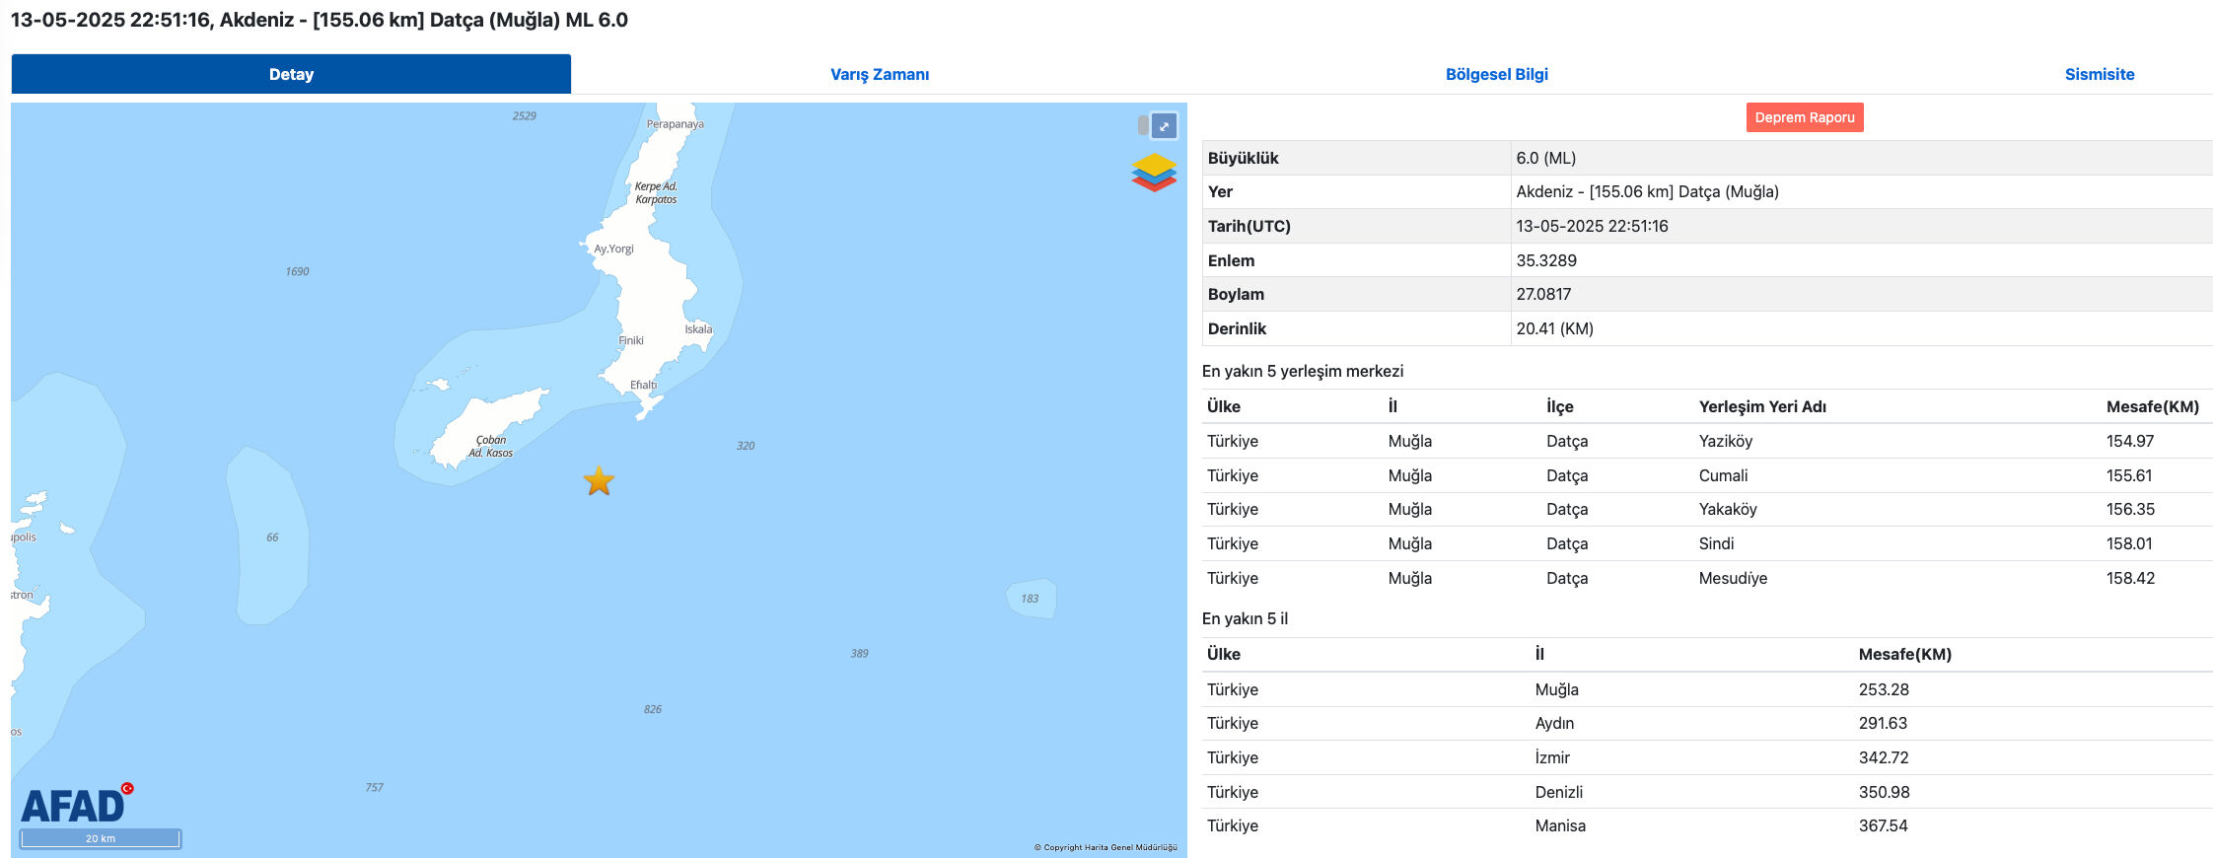Viewport: 2213px width, 858px height.
Task: Select the Sismisite tab
Action: pyautogui.click(x=2099, y=74)
